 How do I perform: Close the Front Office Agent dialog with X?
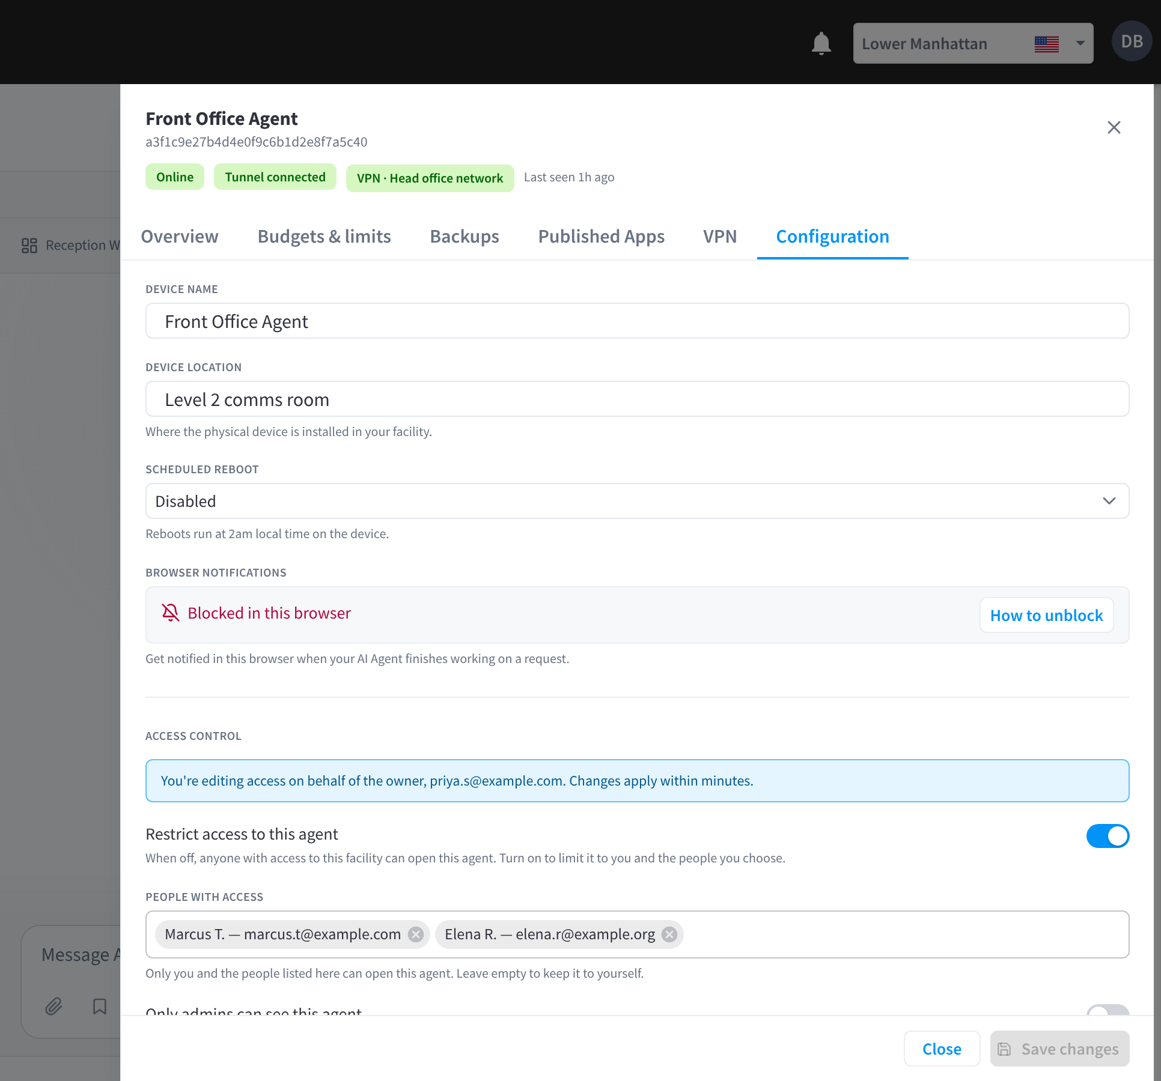pos(1114,127)
